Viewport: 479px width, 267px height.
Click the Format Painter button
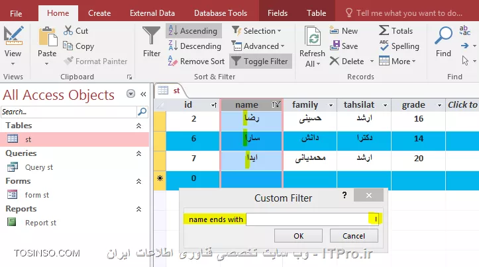(x=95, y=61)
